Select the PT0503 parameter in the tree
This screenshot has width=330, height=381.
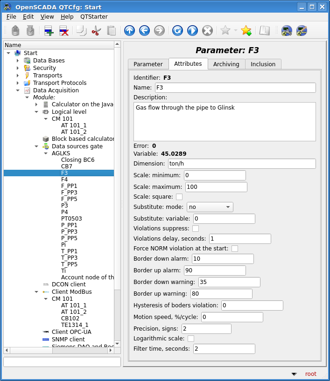(71, 218)
